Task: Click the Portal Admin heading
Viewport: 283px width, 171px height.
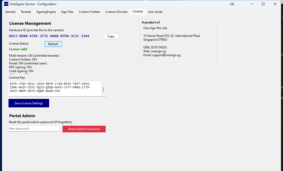Action: 22,116
